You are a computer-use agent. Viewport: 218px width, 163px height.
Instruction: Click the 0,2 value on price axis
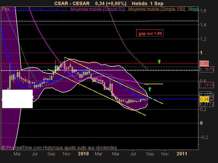(x=203, y=109)
